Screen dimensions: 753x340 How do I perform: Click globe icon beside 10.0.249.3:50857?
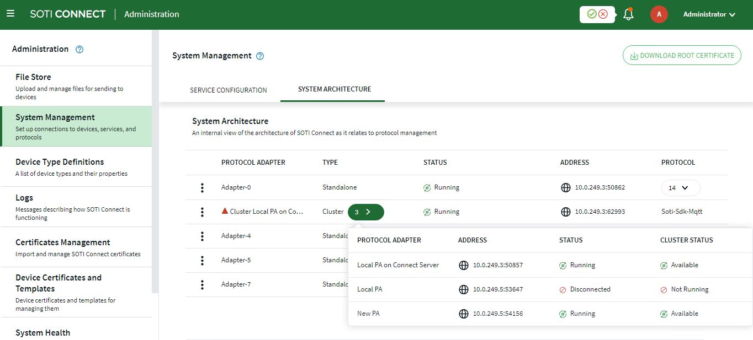(464, 265)
